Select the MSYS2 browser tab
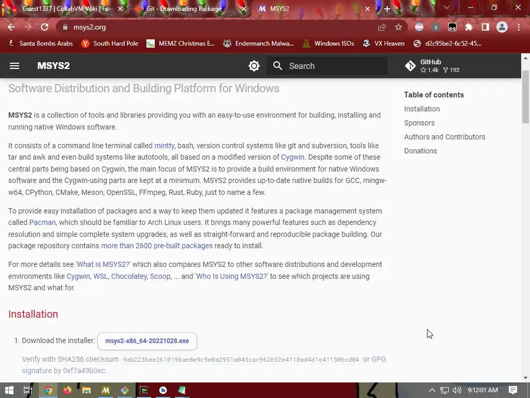The height and width of the screenshot is (398, 530). 313,9
